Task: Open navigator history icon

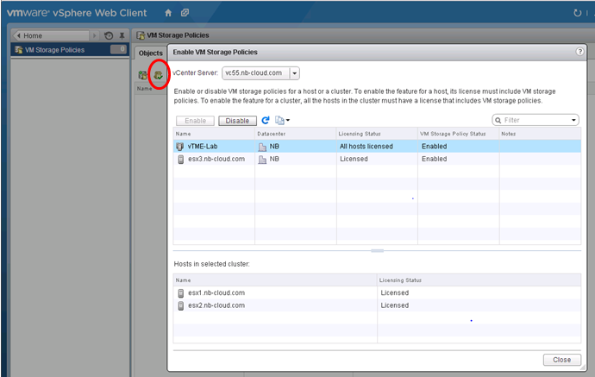Action: 109,35
